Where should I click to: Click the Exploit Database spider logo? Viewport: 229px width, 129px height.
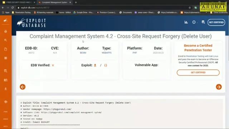[31, 23]
